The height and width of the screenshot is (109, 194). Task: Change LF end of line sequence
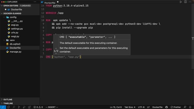[x=148, y=107]
